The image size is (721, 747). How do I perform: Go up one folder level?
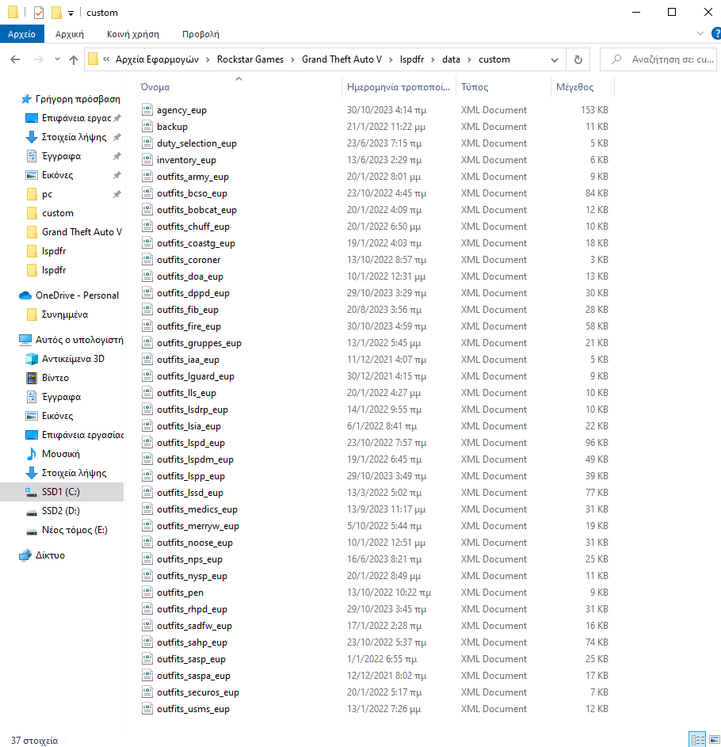(x=74, y=59)
